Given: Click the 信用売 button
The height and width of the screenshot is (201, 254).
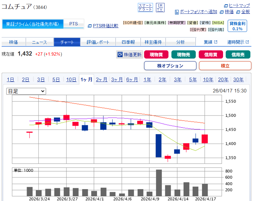Looking at the screenshot, I should 238,55.
